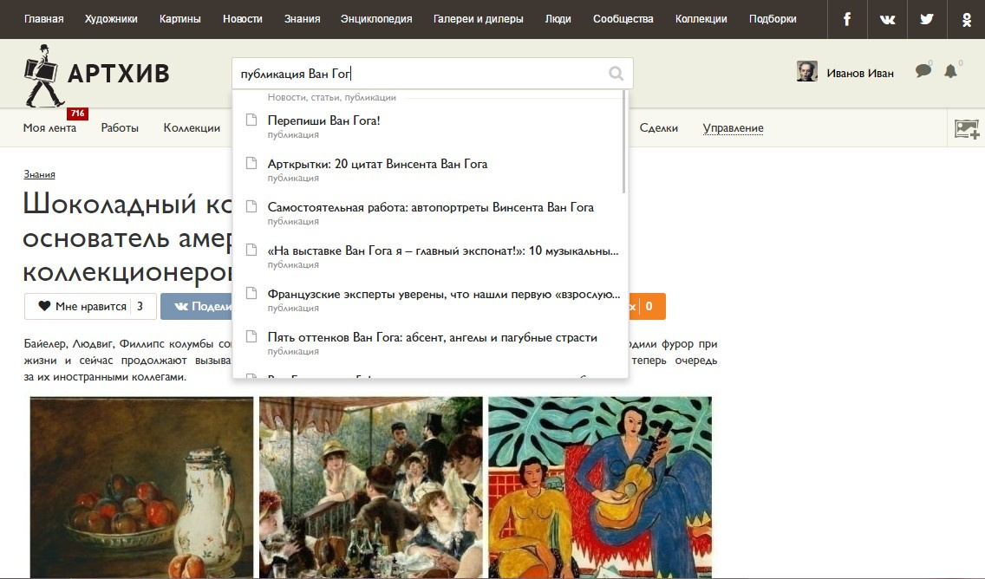Open the Управление dropdown menu
This screenshot has width=985, height=579.
coord(733,128)
